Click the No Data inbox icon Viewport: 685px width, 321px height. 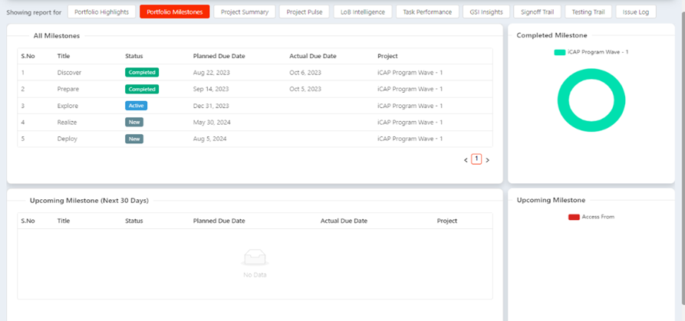(255, 257)
